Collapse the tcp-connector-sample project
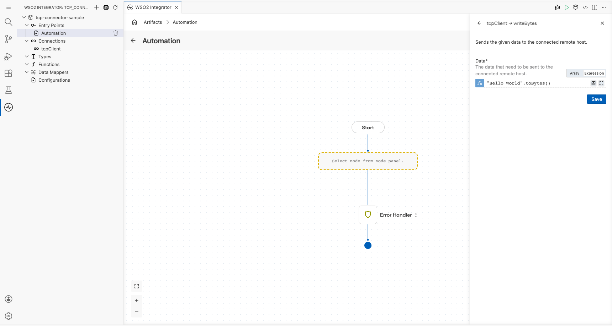612x326 pixels. 24,17
